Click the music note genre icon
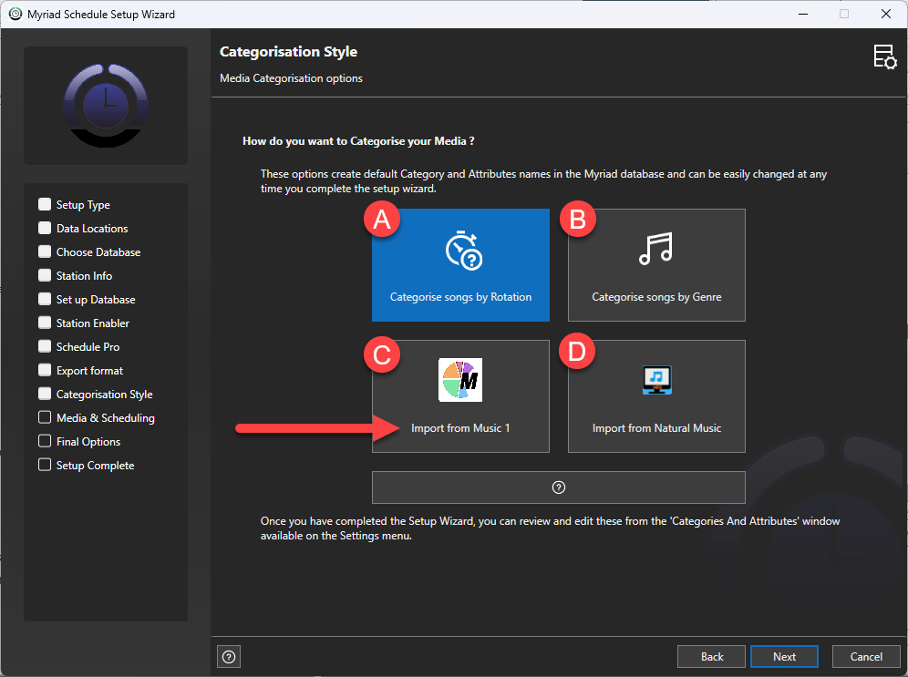The height and width of the screenshot is (677, 908). pos(656,248)
